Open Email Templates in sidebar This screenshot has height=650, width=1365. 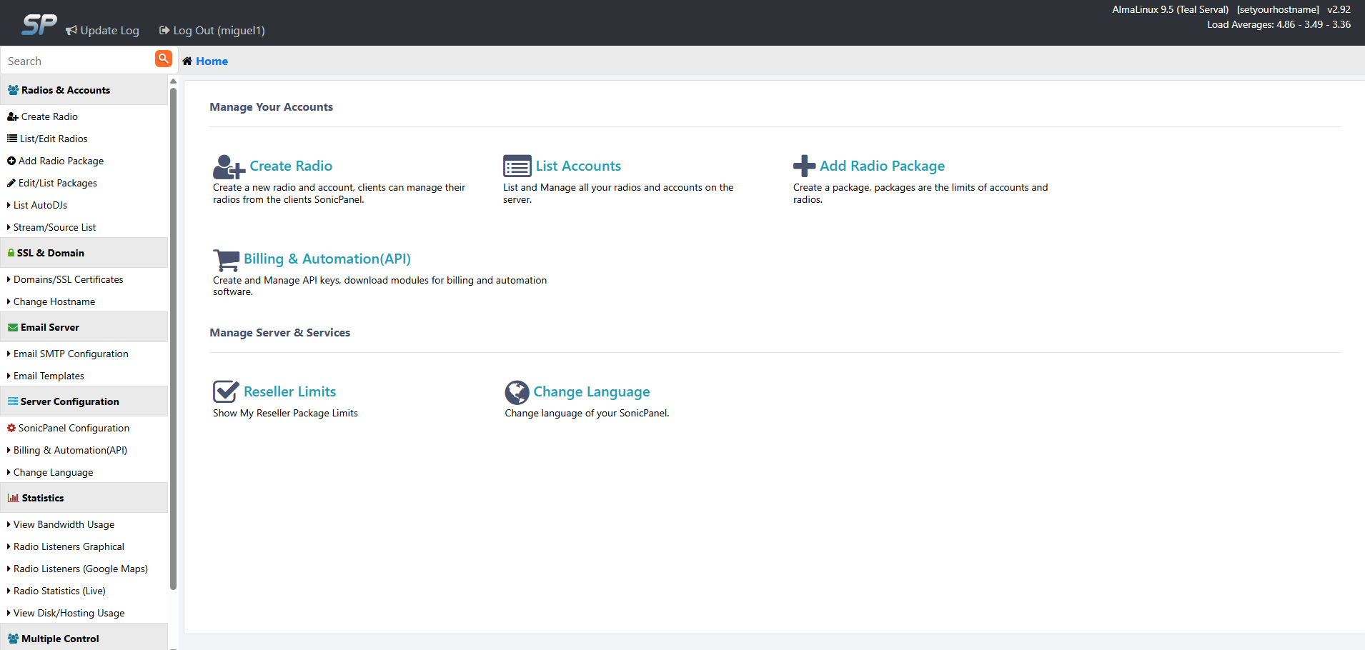(49, 376)
